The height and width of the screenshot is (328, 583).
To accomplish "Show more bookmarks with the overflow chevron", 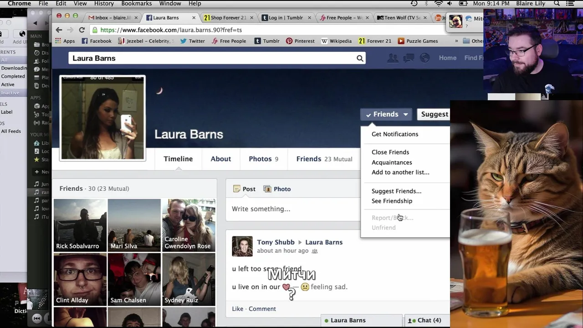I will click(x=456, y=41).
